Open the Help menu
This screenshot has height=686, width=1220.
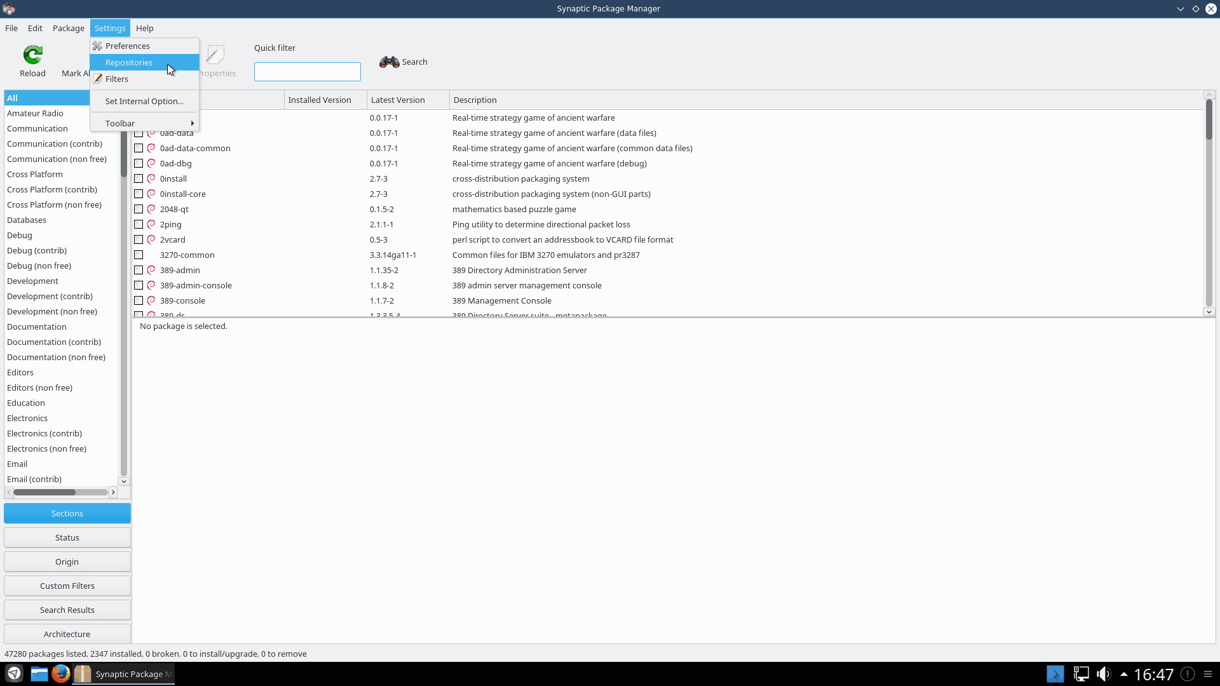tap(145, 28)
